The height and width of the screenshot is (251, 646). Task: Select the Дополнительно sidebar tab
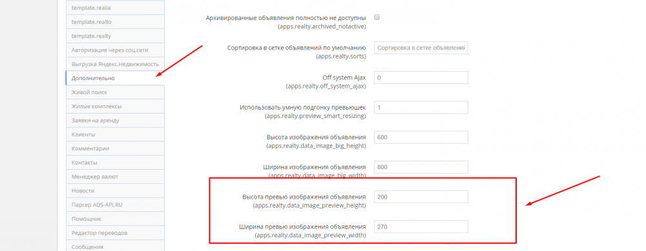click(115, 78)
